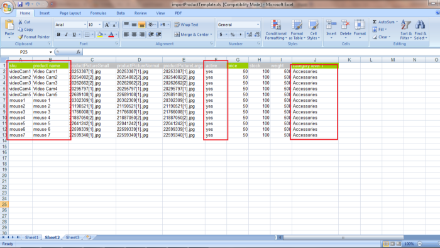
Task: Undo last action in quick access toolbar
Action: pyautogui.click(x=28, y=4)
